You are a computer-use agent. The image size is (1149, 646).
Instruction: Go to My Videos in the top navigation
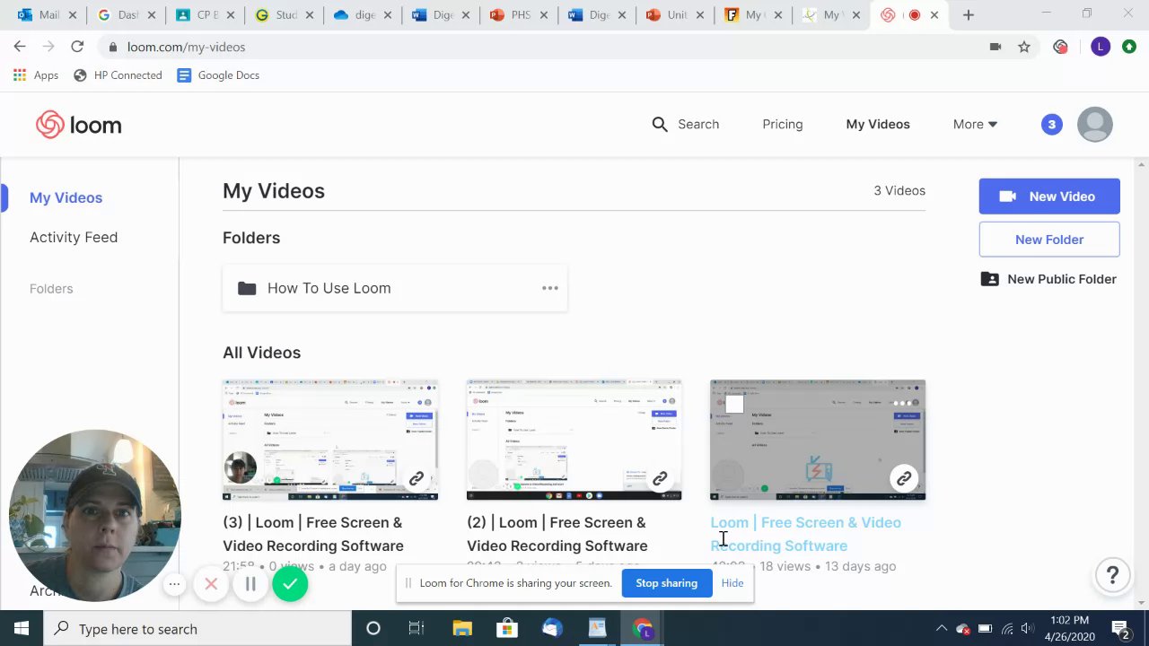(x=878, y=125)
